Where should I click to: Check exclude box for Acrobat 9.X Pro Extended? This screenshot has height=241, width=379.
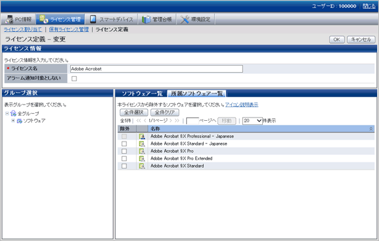pyautogui.click(x=124, y=159)
